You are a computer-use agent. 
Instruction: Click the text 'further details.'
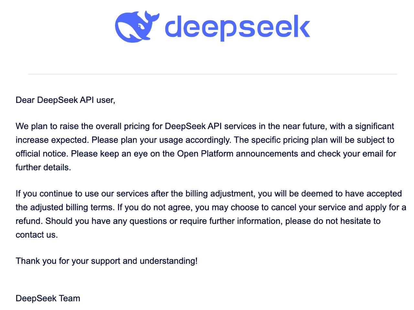[43, 167]
